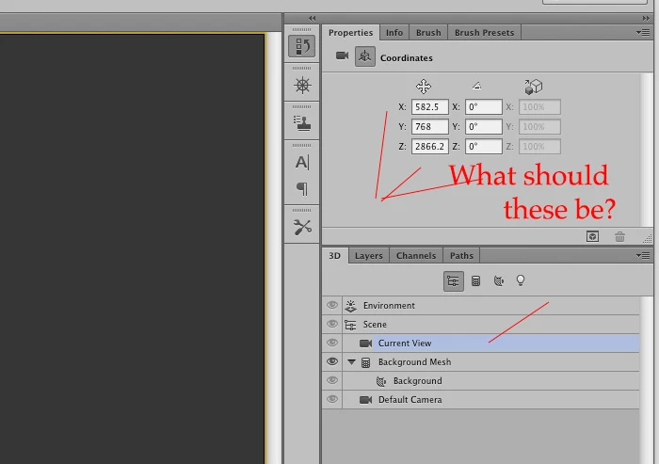The width and height of the screenshot is (659, 464).
Task: Click the X rotation angle field
Action: coord(483,106)
